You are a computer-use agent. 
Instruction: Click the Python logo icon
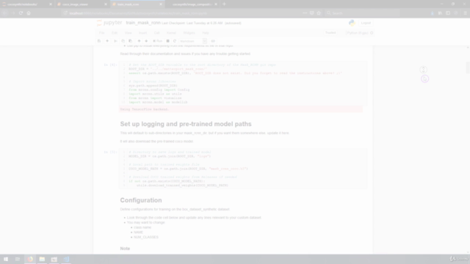pyautogui.click(x=352, y=23)
